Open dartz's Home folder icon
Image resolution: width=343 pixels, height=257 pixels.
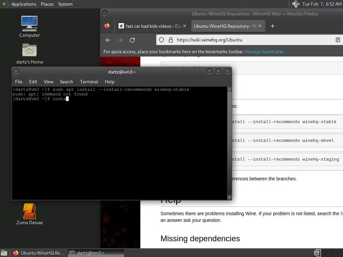pos(29,54)
